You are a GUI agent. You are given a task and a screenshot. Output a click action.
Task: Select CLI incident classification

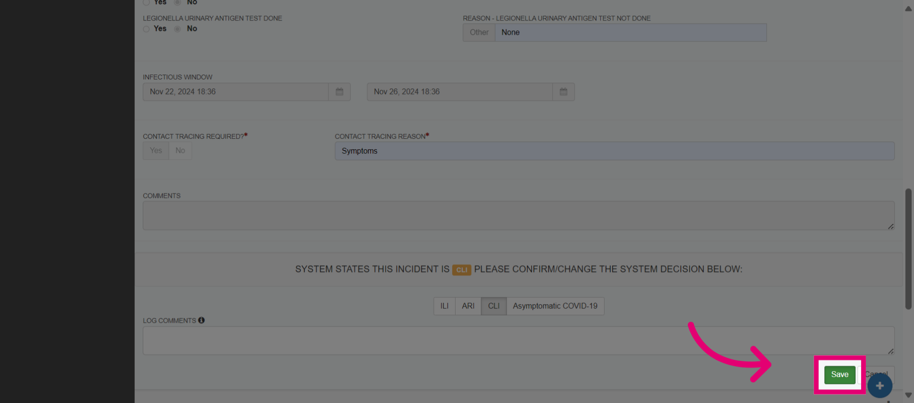point(494,306)
